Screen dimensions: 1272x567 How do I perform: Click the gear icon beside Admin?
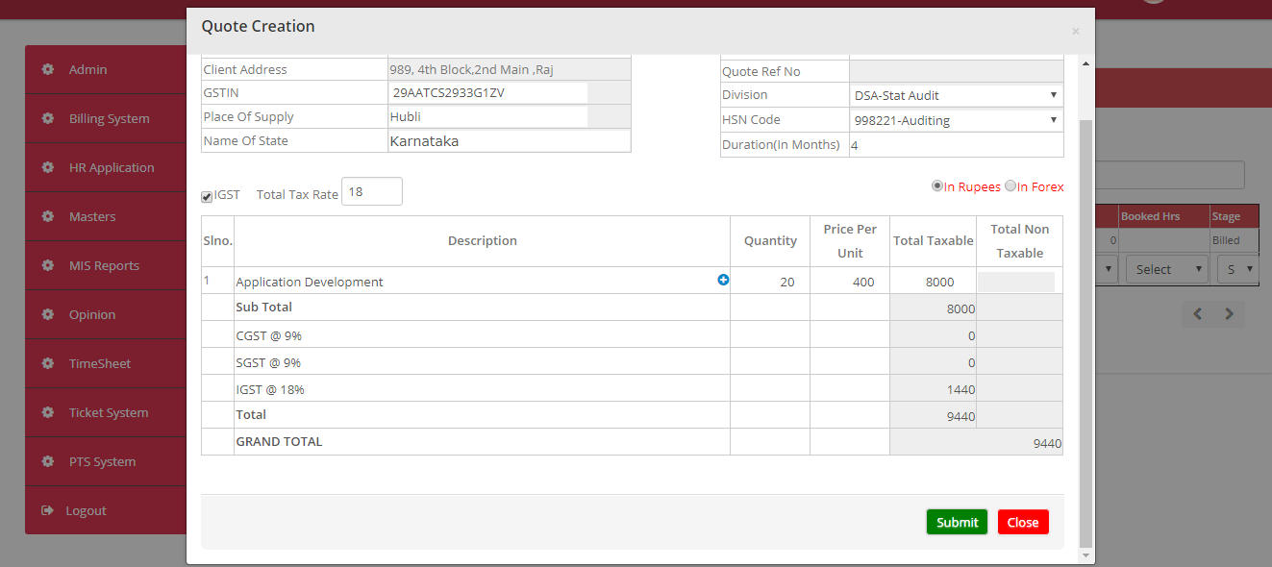(x=48, y=69)
